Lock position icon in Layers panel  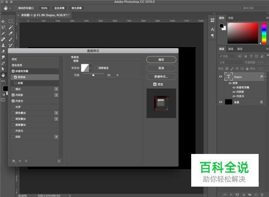click(237, 68)
